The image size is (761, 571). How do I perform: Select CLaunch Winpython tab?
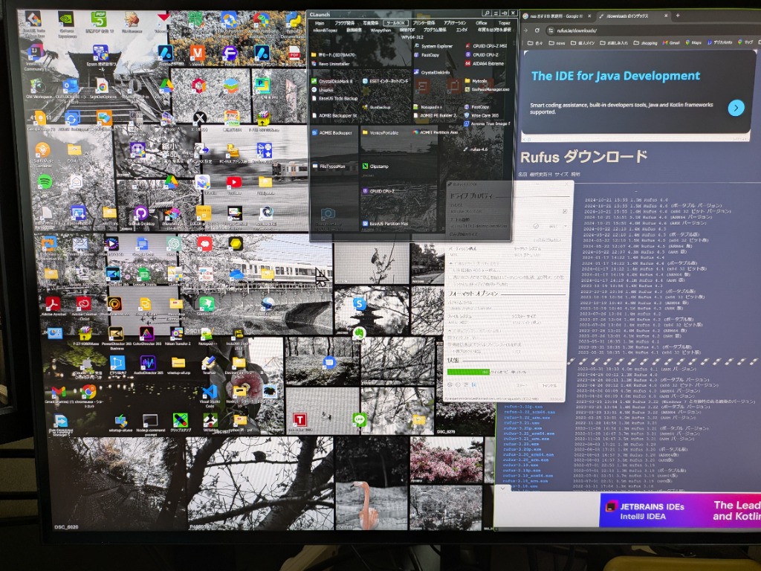pos(380,30)
